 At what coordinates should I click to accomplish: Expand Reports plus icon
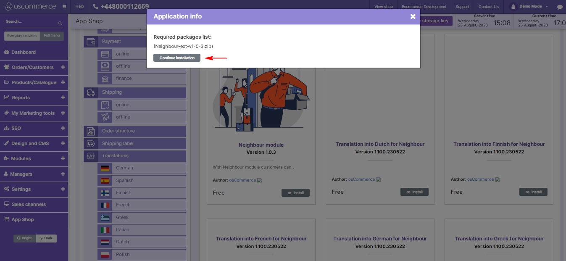click(63, 98)
